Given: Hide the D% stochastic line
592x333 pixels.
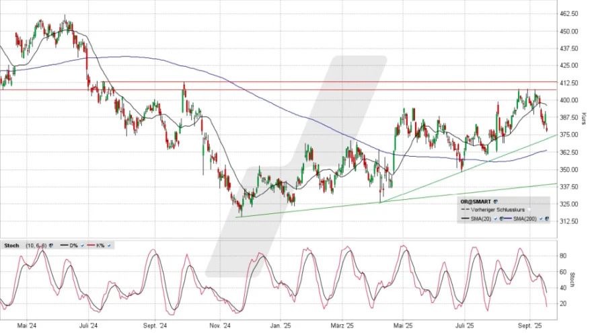Looking at the screenshot, I should (82, 244).
